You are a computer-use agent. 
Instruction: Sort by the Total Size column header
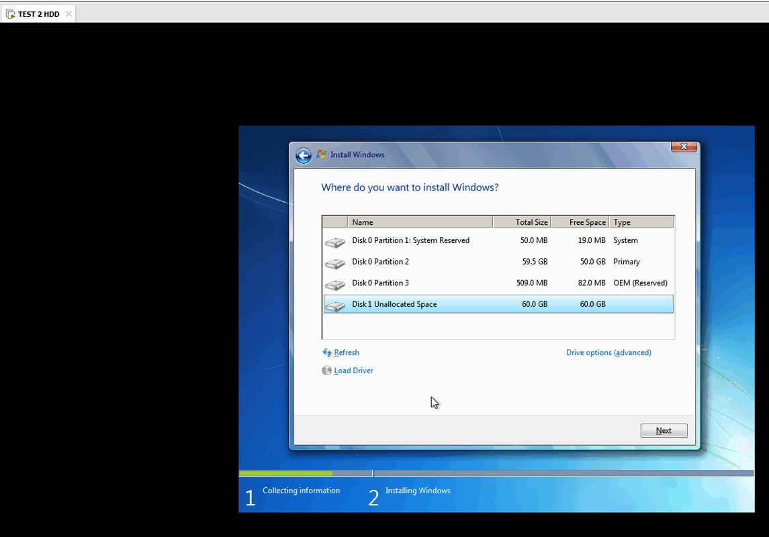(522, 222)
